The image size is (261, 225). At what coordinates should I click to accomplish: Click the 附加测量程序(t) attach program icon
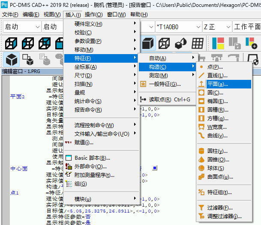pyautogui.click(x=69, y=175)
